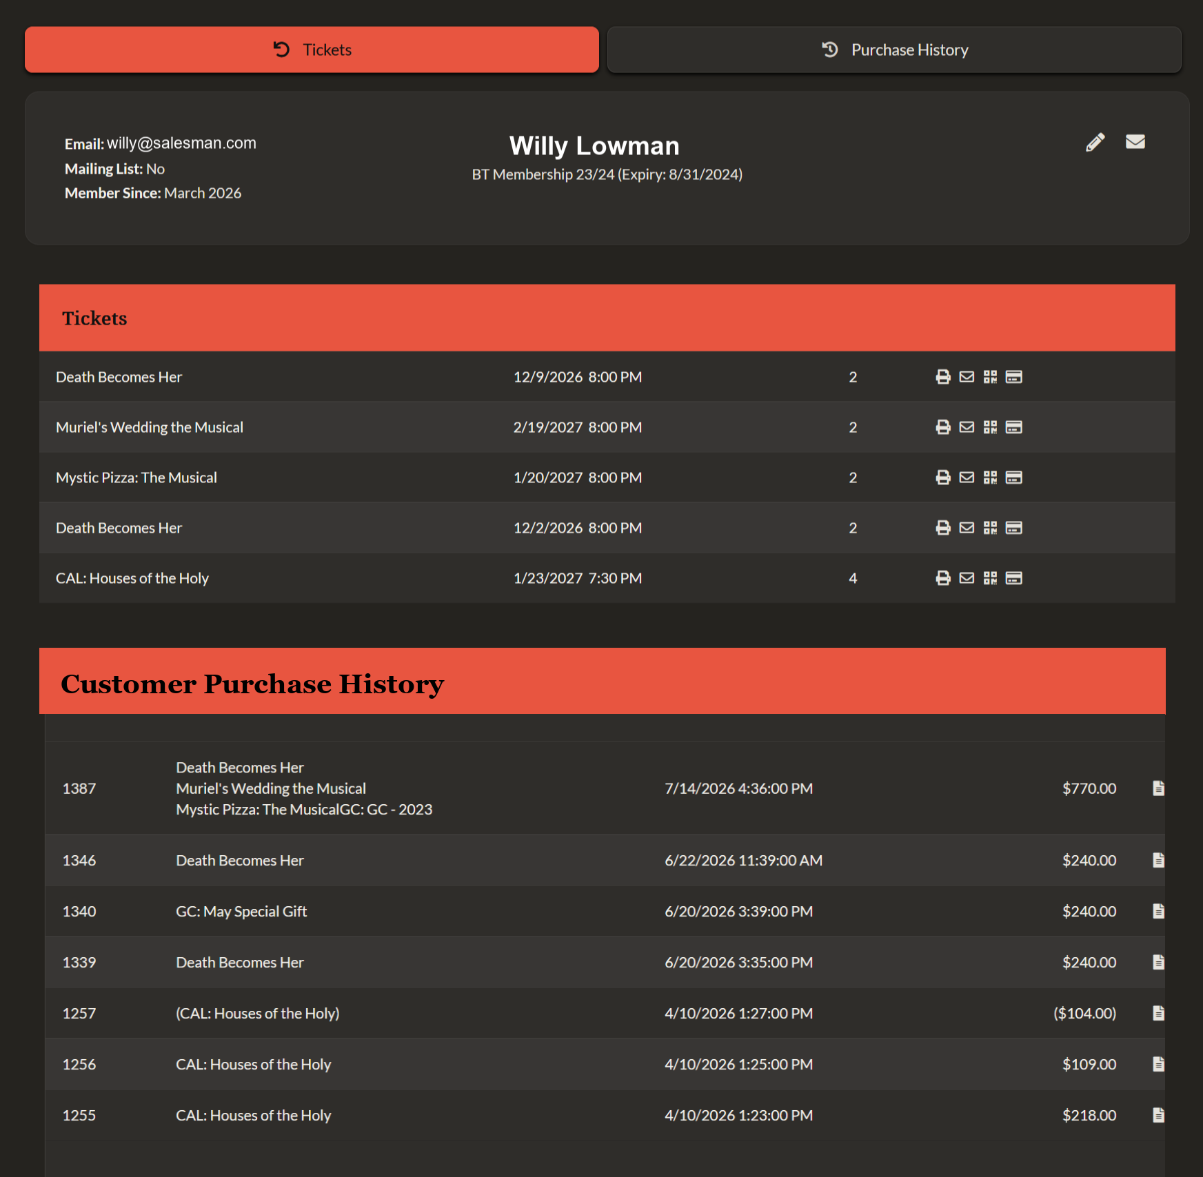The height and width of the screenshot is (1177, 1203).
Task: Switch to Purchase History tab
Action: [894, 50]
